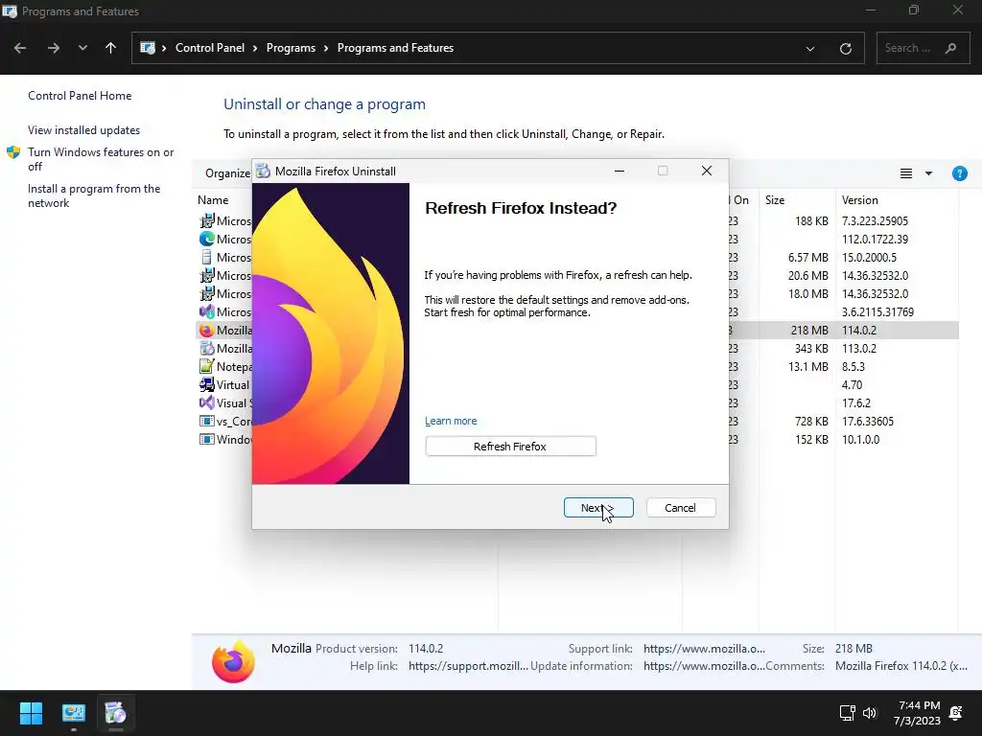Open Control Panel Home link

[80, 96]
